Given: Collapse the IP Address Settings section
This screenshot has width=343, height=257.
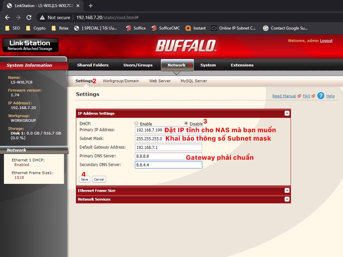Looking at the screenshot, I should click(287, 113).
